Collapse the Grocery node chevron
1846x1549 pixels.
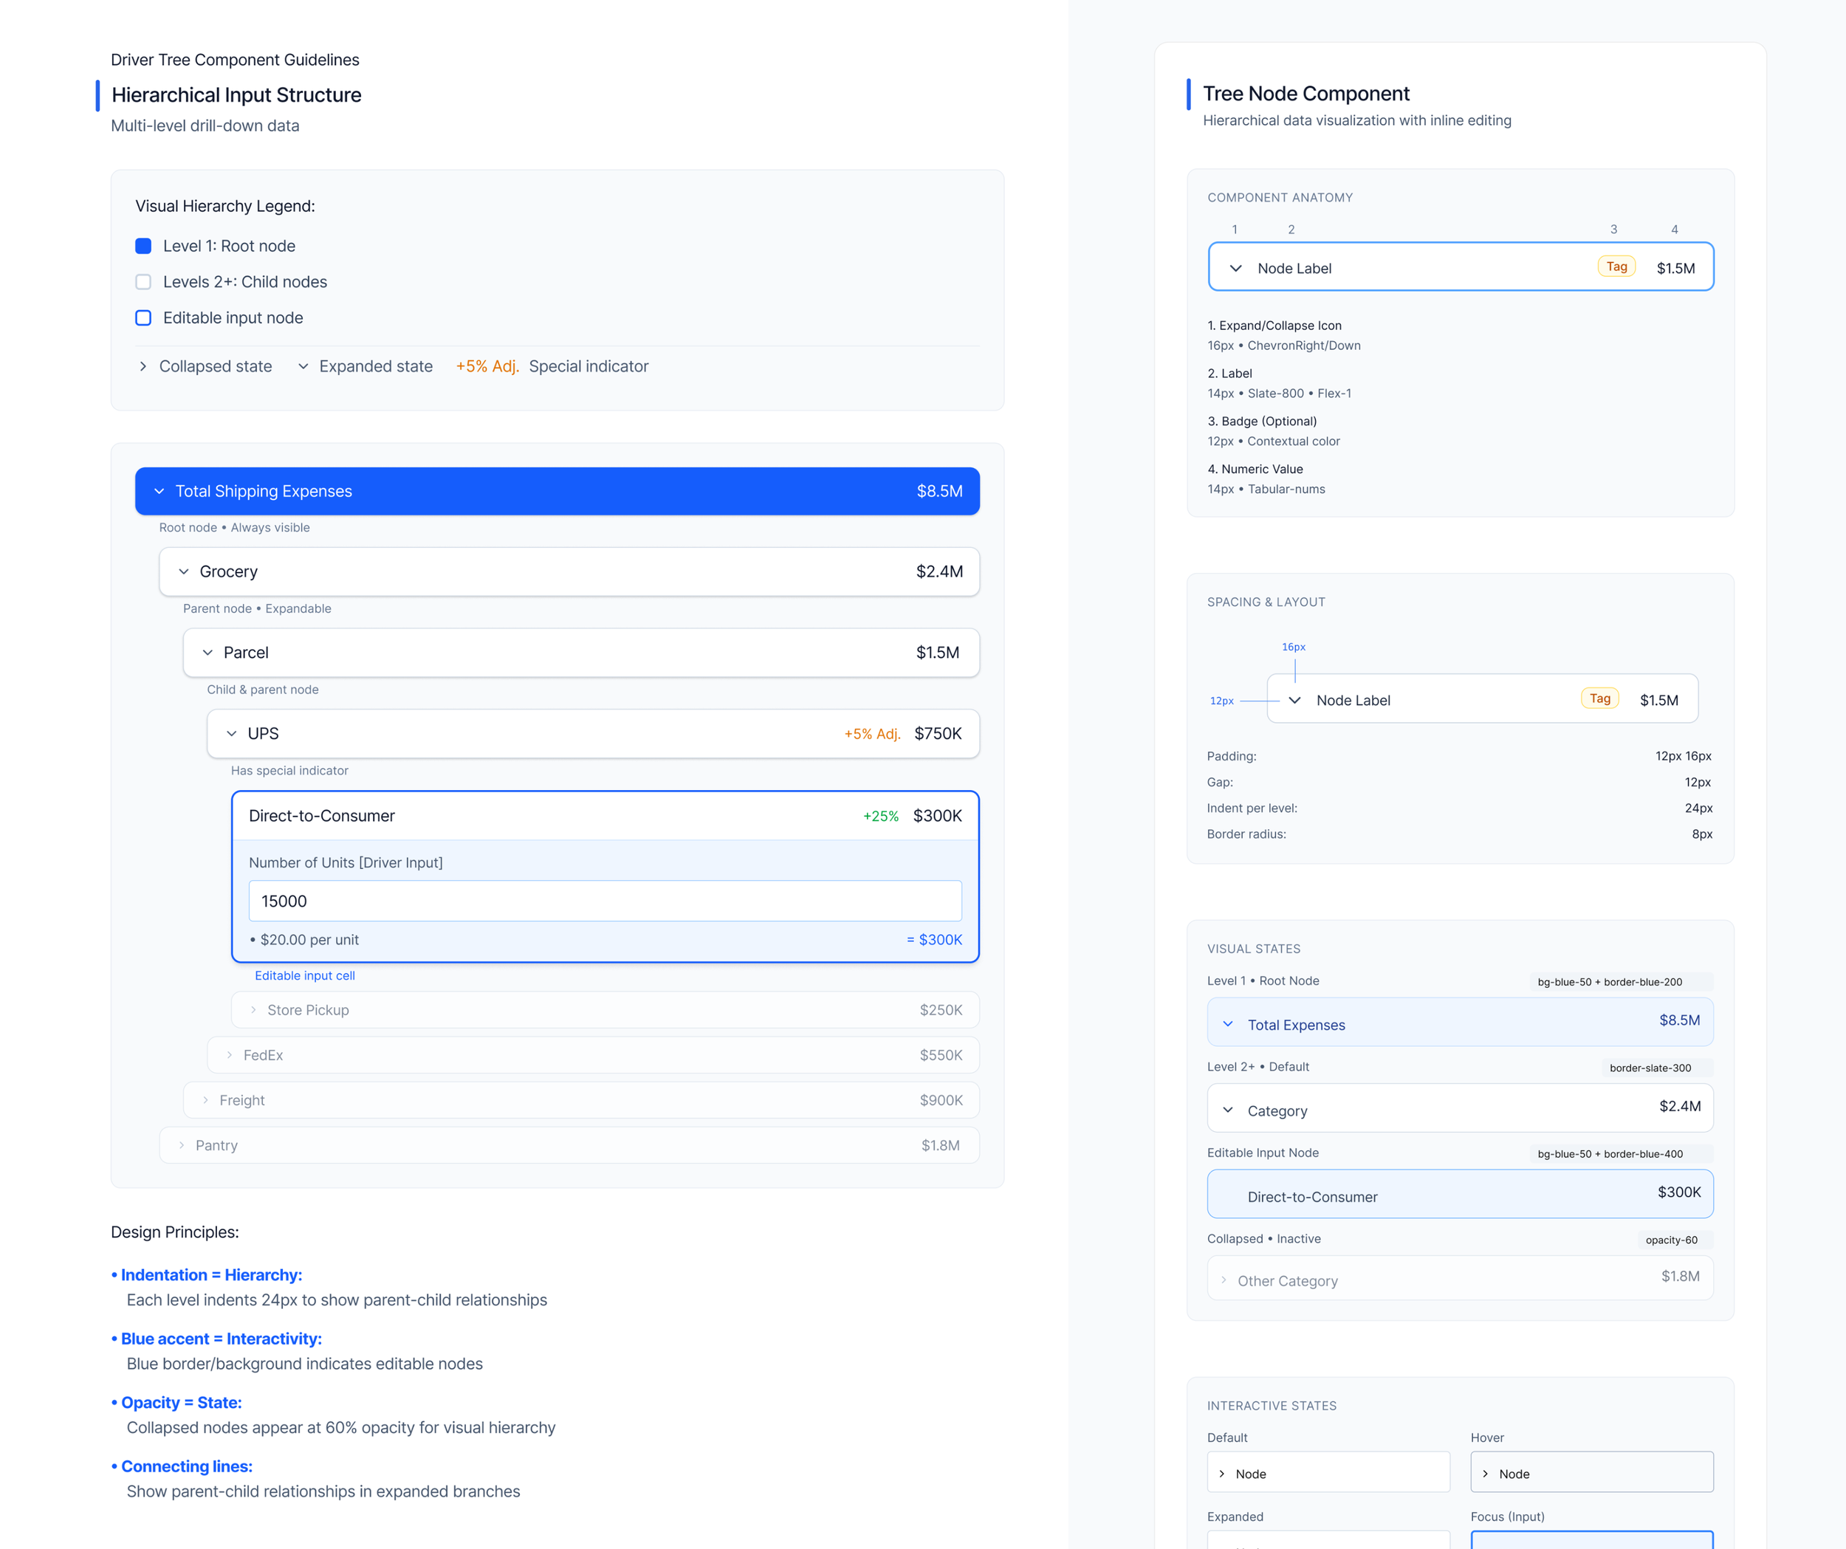184,571
